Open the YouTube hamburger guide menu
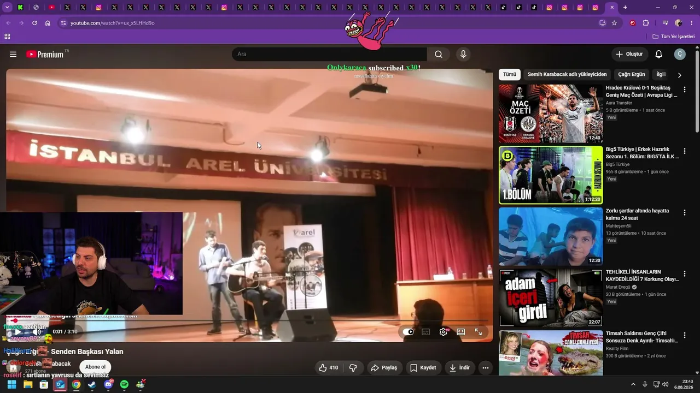The width and height of the screenshot is (700, 393). pyautogui.click(x=13, y=54)
